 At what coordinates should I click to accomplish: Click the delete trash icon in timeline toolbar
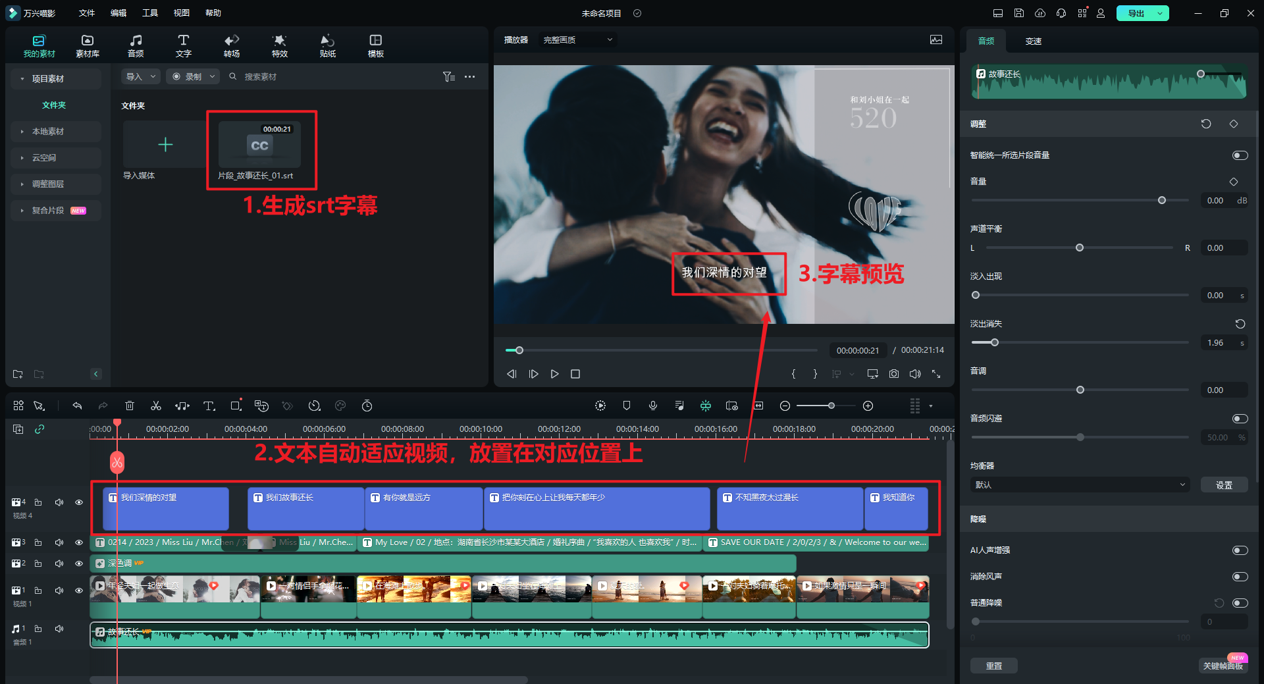click(x=130, y=406)
